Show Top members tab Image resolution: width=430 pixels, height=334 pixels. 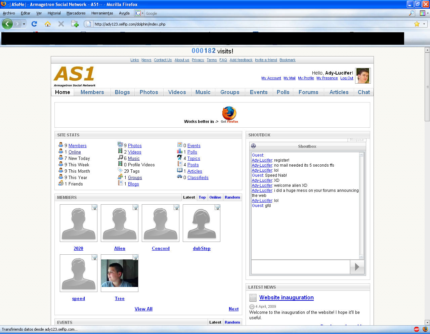202,197
